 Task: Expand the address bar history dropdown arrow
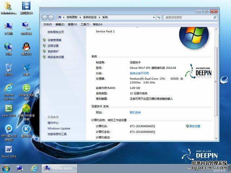pos(154,17)
